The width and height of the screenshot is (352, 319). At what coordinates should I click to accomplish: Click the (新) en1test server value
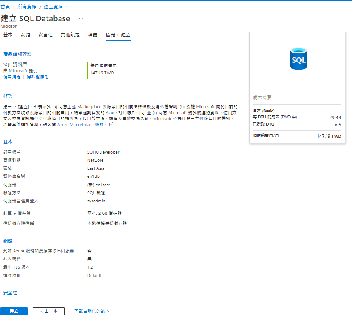point(98,185)
